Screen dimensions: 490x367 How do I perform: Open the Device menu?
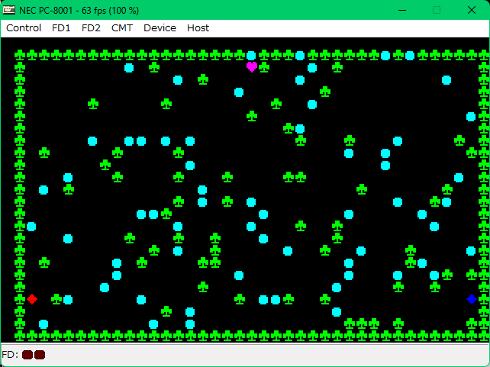160,28
